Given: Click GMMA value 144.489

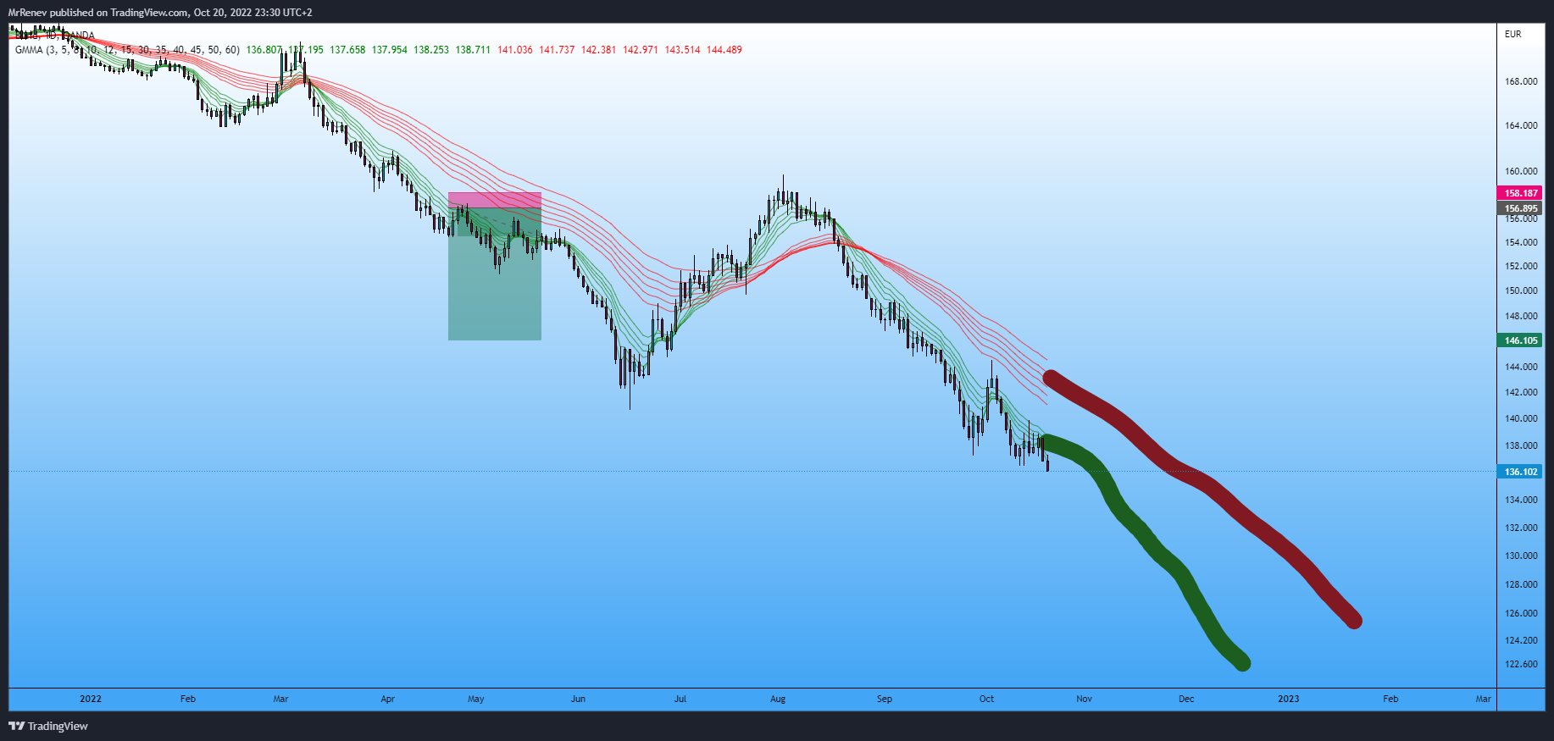Looking at the screenshot, I should (724, 50).
